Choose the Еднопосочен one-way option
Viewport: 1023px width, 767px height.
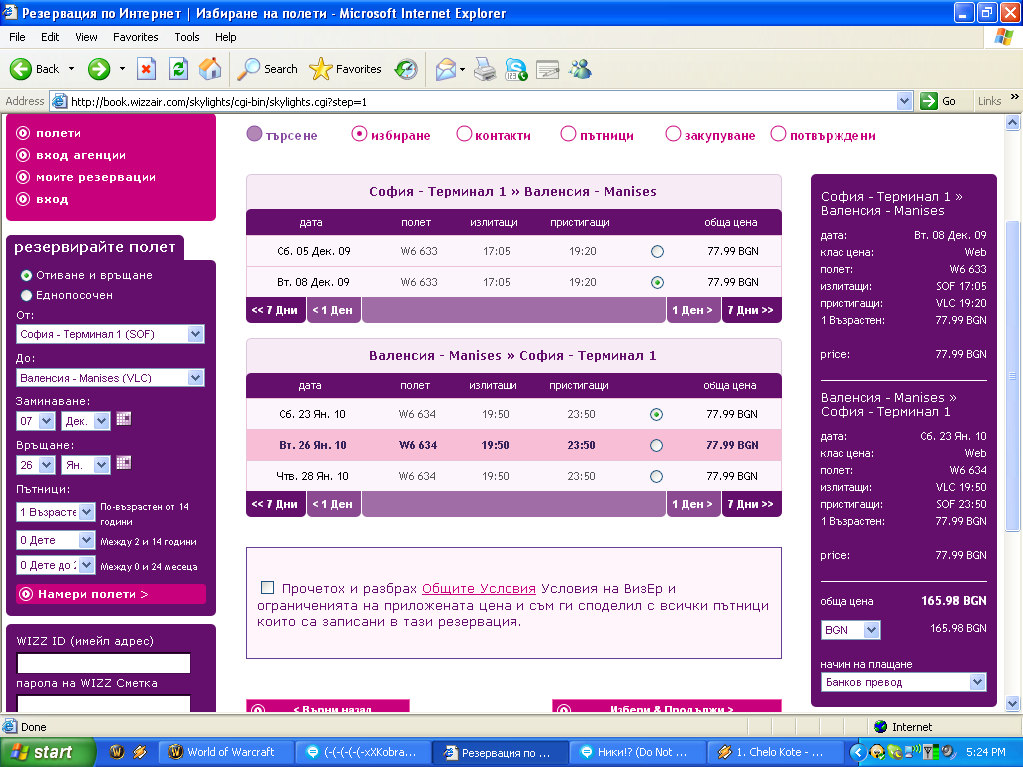coord(27,295)
